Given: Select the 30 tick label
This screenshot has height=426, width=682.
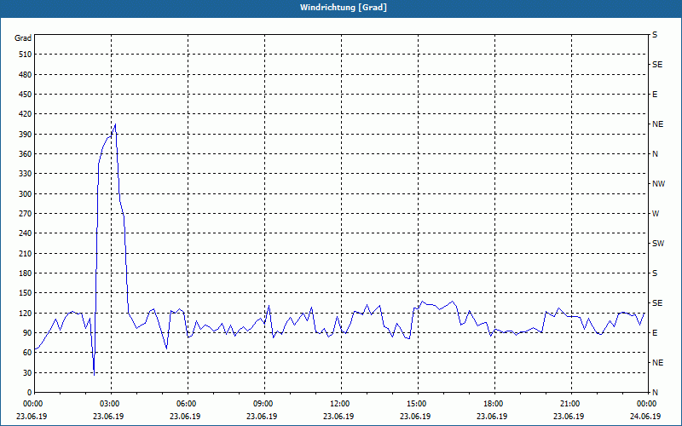Looking at the screenshot, I should (x=27, y=372).
